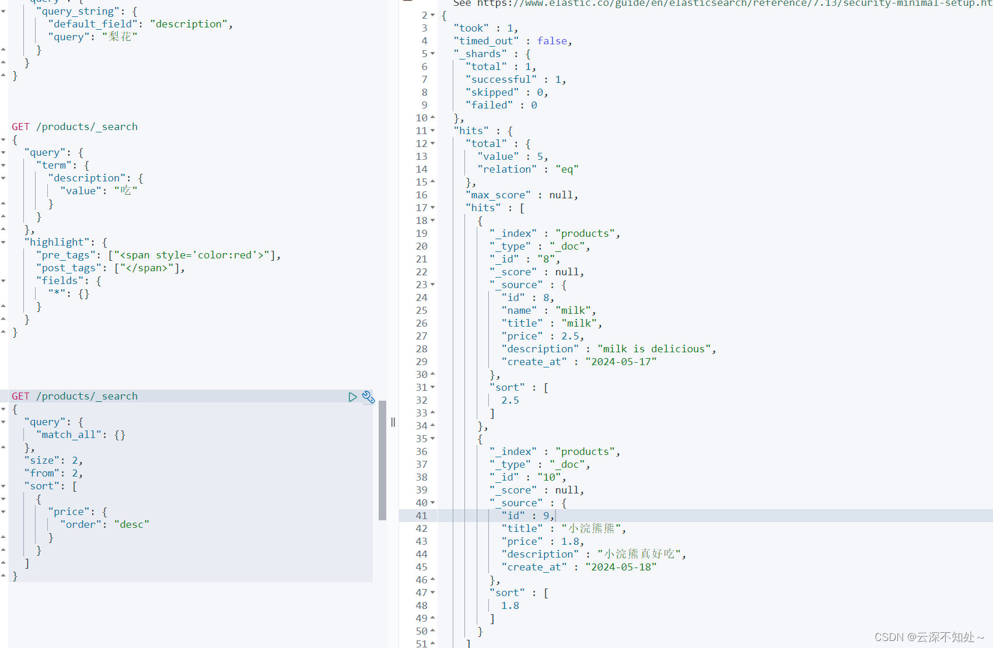
Task: Collapse the "_shards" object at line 5
Action: [x=432, y=54]
